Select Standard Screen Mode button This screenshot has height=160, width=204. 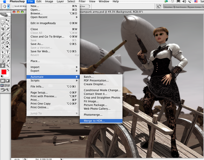point(2,85)
